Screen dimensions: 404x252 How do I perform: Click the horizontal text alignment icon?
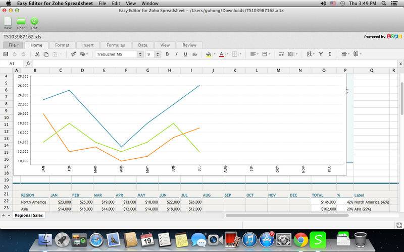(x=253, y=54)
